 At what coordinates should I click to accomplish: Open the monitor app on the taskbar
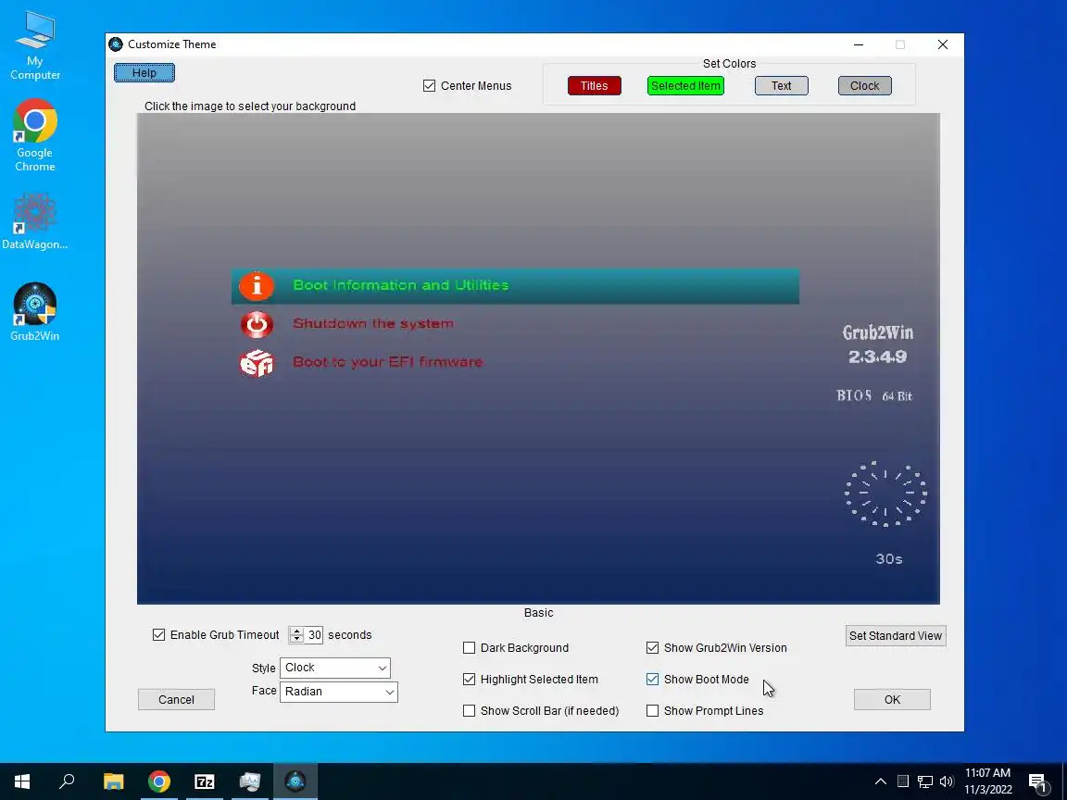tap(250, 781)
